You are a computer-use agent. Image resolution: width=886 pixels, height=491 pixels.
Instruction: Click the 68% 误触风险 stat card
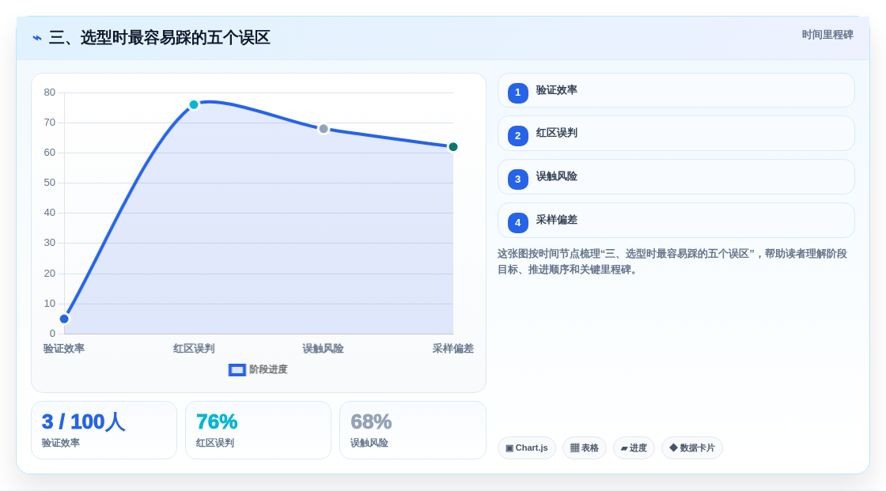[412, 430]
